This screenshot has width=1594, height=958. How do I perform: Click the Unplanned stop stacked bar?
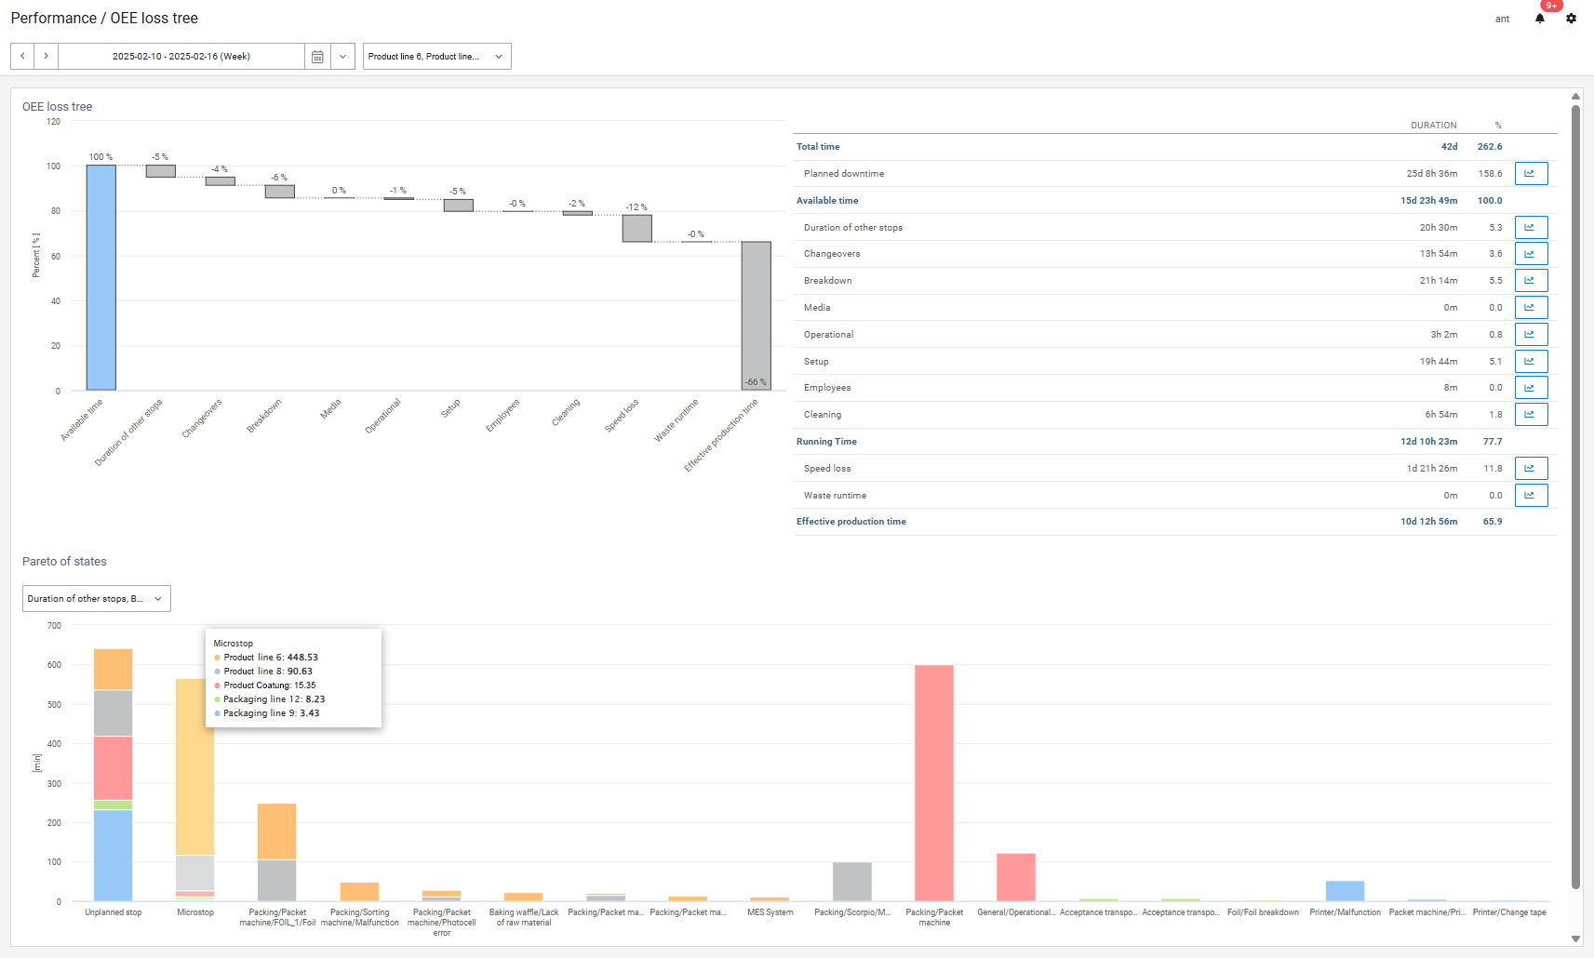click(x=113, y=775)
